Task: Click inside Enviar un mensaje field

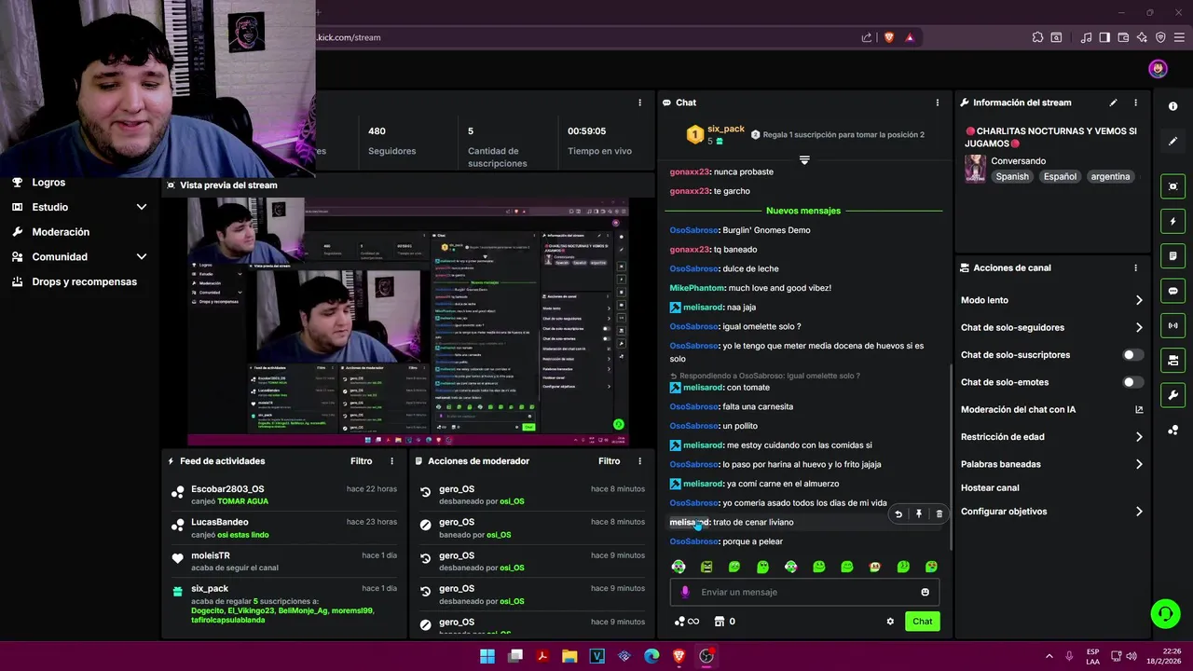Action: tap(802, 592)
